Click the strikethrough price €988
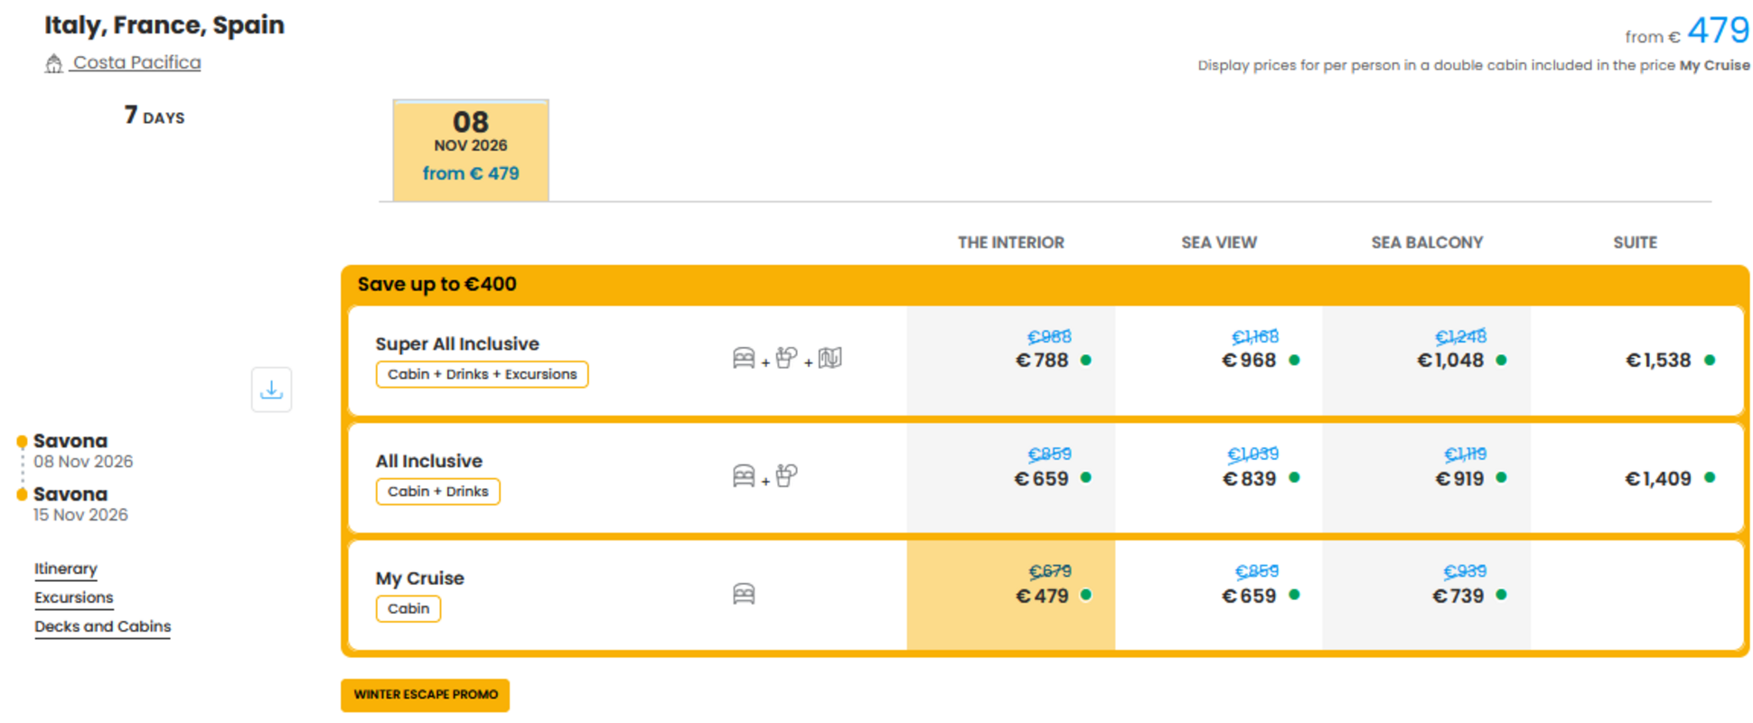Image resolution: width=1753 pixels, height=723 pixels. click(x=1049, y=336)
